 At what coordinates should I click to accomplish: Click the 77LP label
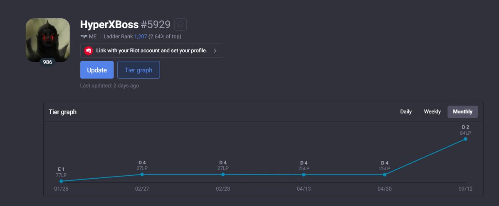tap(61, 175)
